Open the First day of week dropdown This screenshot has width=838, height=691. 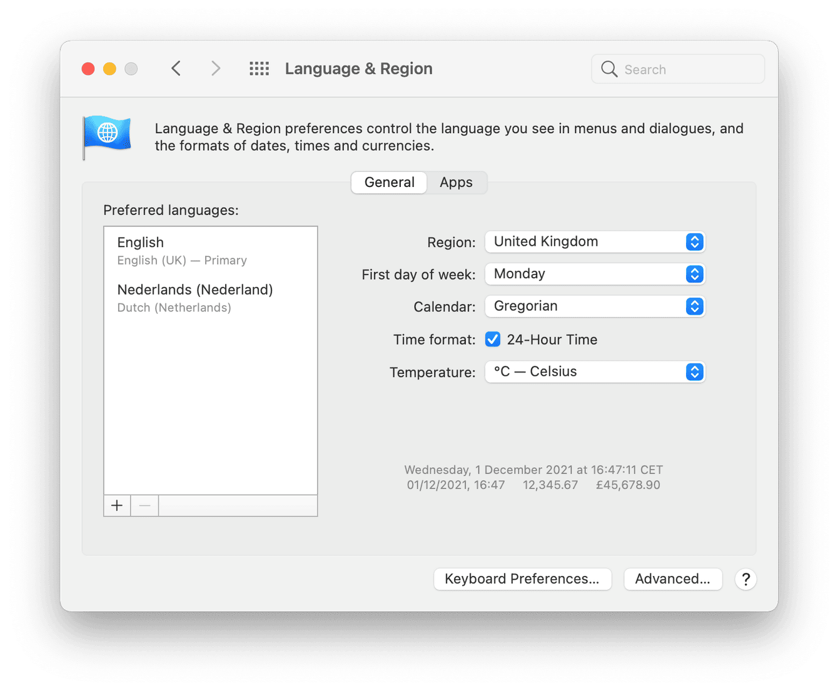(594, 274)
